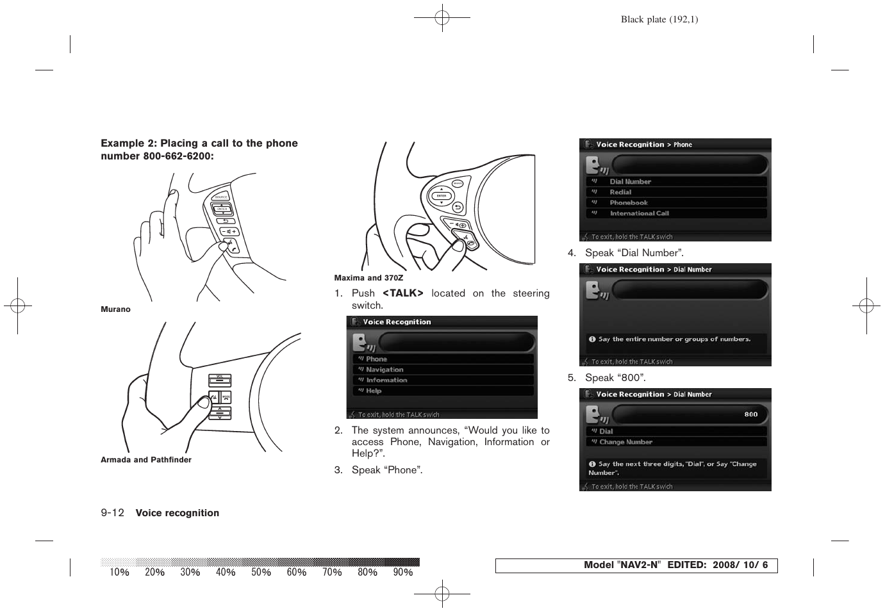Click the voice icon beside Information option

coord(361,380)
